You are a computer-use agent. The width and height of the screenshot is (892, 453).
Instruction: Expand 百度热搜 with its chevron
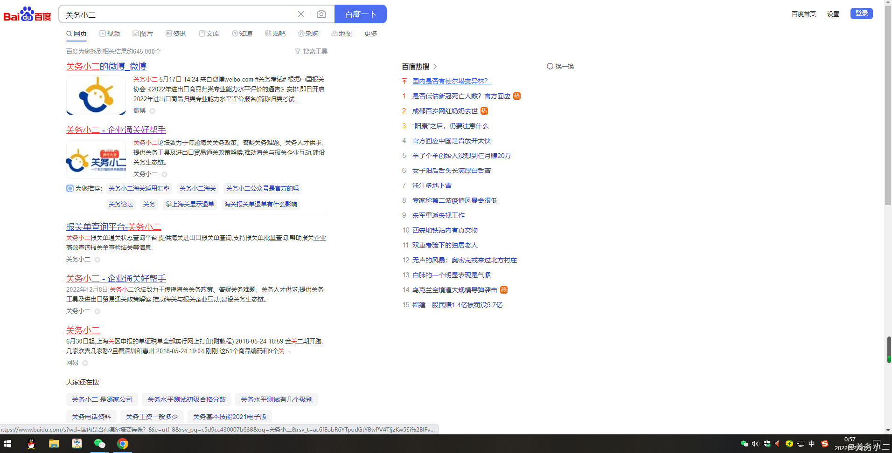coord(435,67)
